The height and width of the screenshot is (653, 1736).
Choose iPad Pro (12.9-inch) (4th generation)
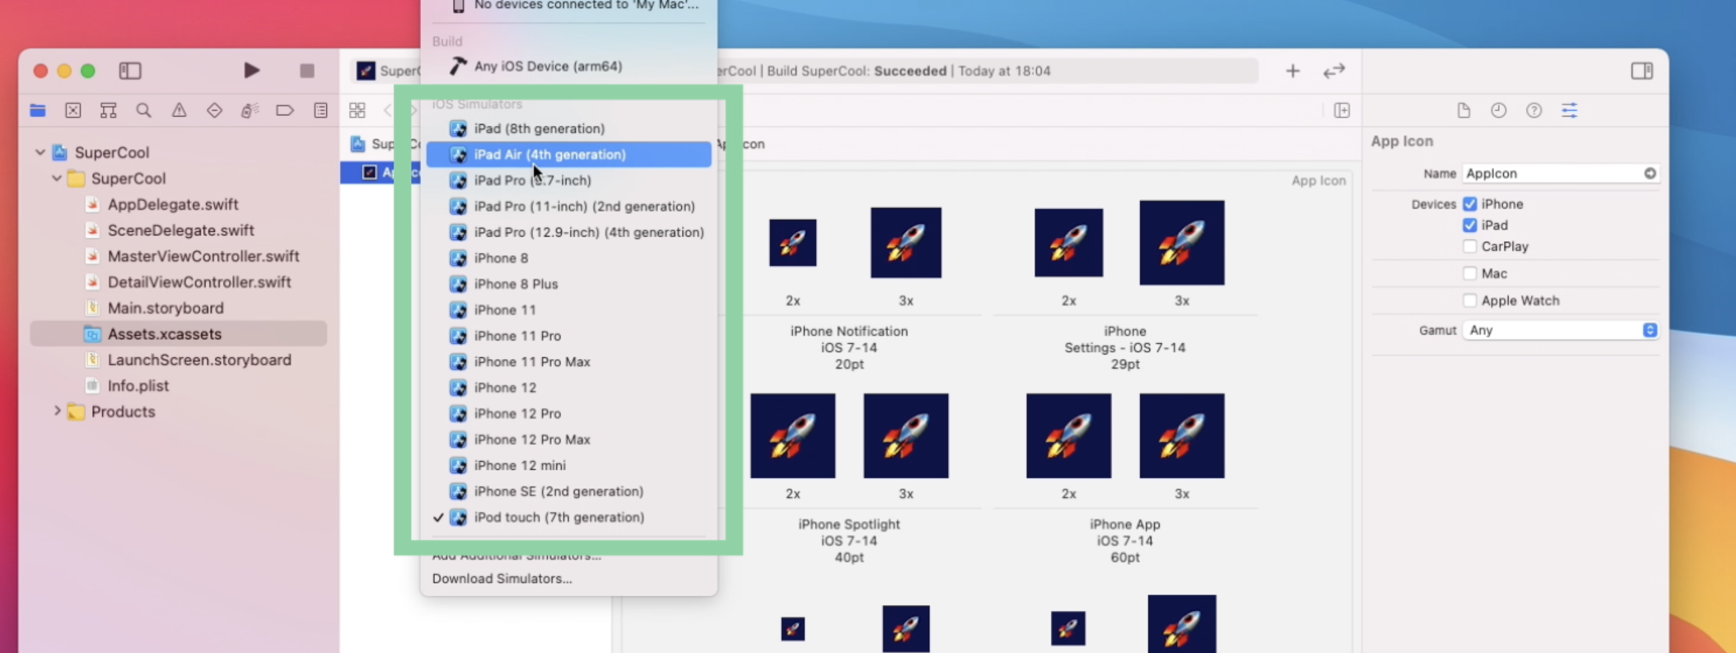pos(569,233)
